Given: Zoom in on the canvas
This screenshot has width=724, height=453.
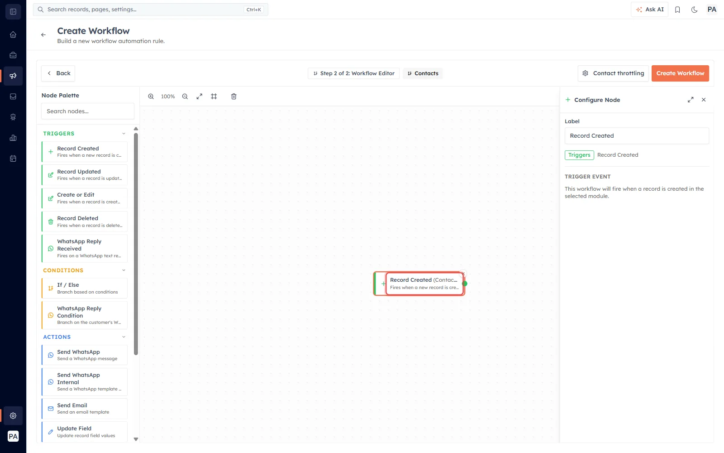Looking at the screenshot, I should click(x=151, y=96).
